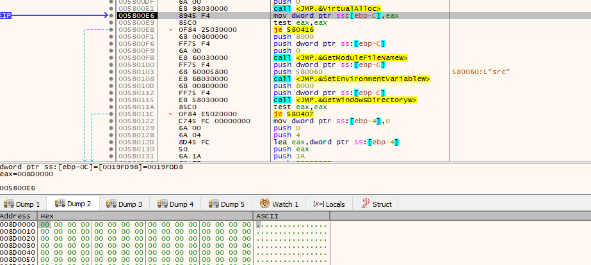This screenshot has height=265, width=591.
Task: Click opcode bytes C745 FC 00000000
Action: [214, 121]
